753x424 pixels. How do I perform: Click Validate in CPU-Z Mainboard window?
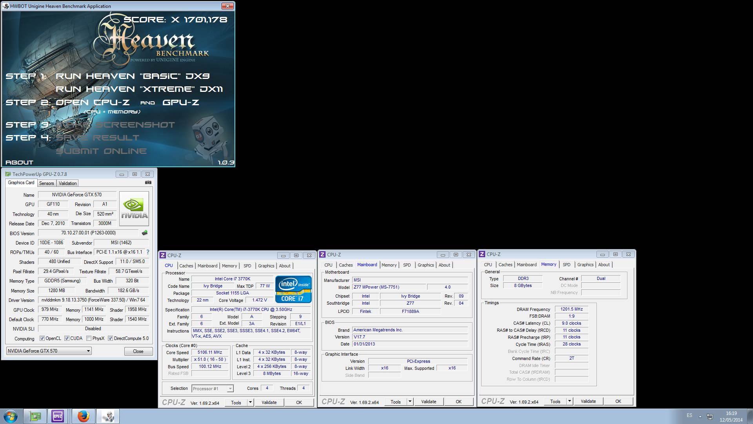429,402
